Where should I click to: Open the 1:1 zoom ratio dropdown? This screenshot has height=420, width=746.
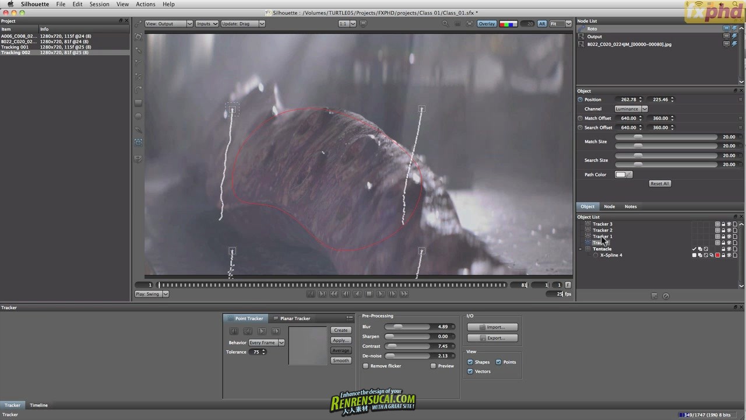pyautogui.click(x=348, y=24)
